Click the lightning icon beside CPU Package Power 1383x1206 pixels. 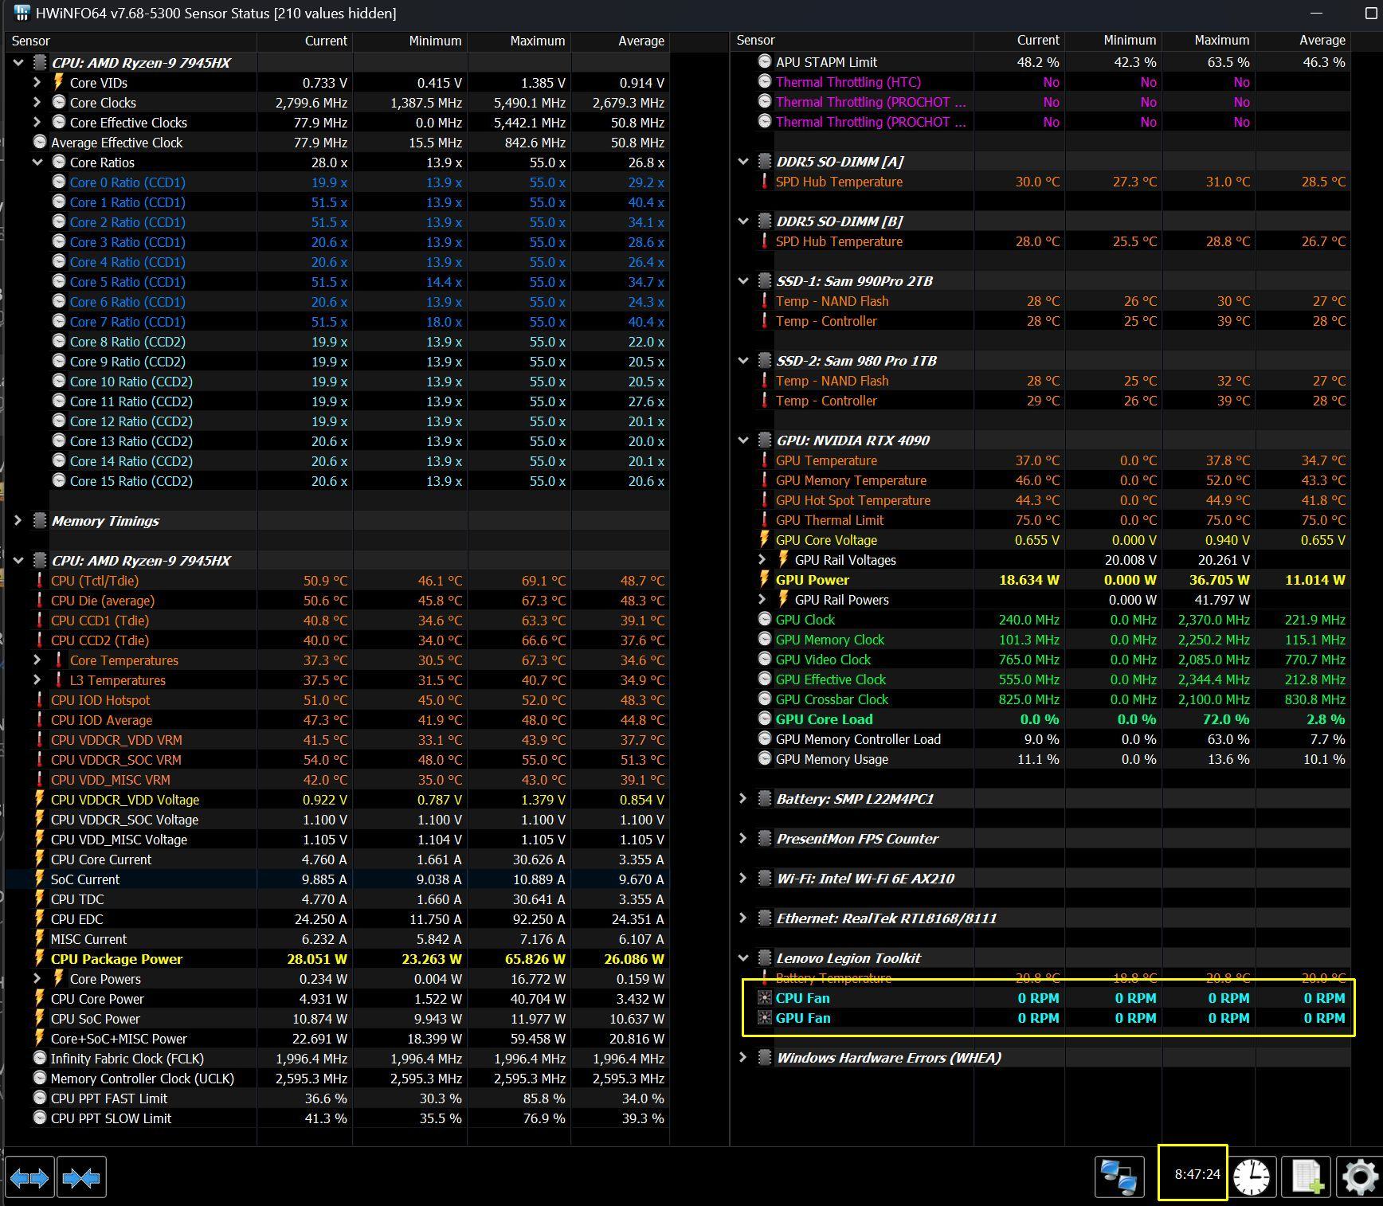39,959
